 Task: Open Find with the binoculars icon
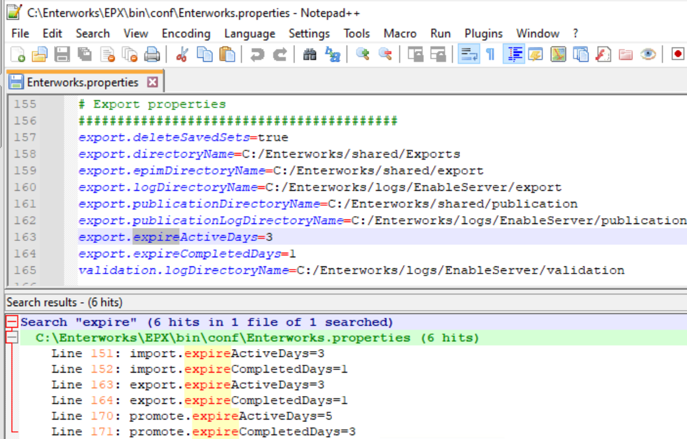click(x=310, y=55)
